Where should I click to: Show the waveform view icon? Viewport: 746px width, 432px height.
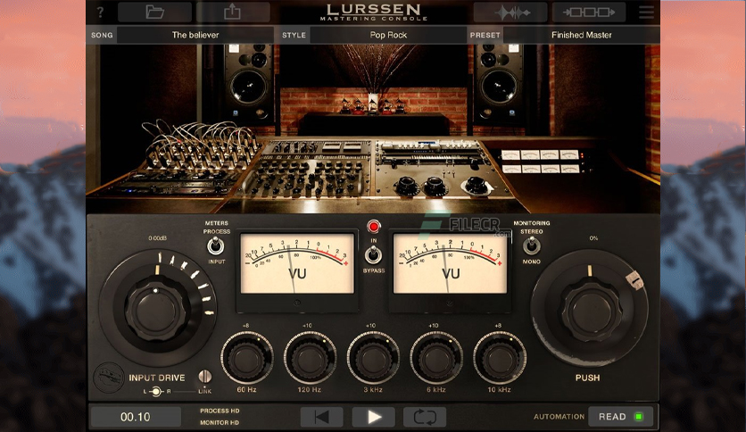tap(510, 12)
